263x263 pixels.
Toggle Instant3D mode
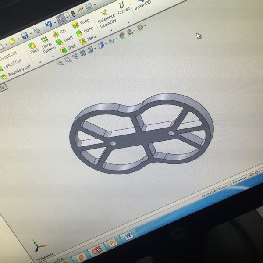click(x=142, y=5)
